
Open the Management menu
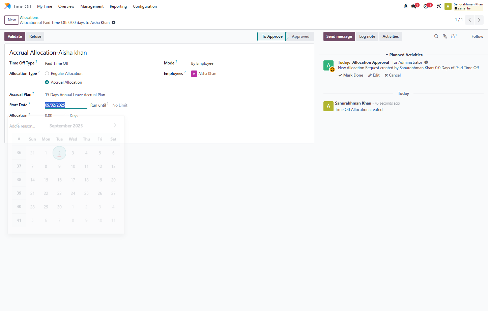(x=92, y=6)
